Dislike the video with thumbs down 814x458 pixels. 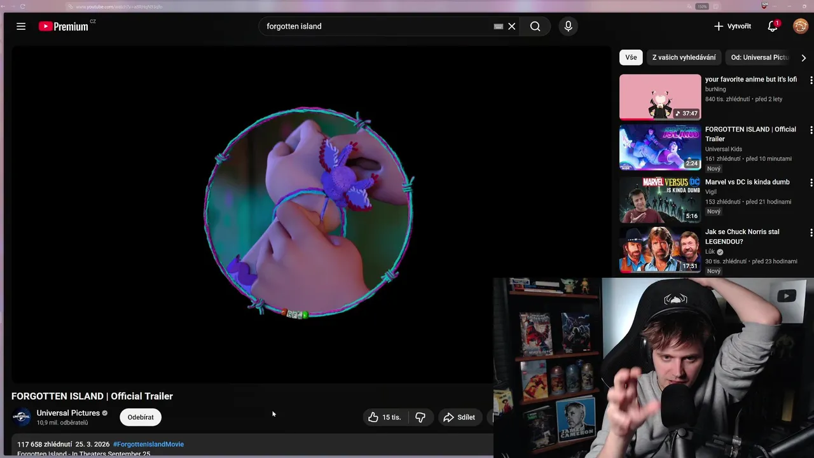(x=420, y=417)
